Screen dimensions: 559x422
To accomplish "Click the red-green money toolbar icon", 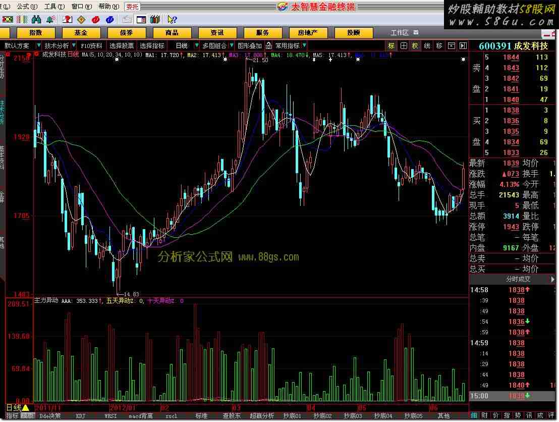I will point(8,20).
